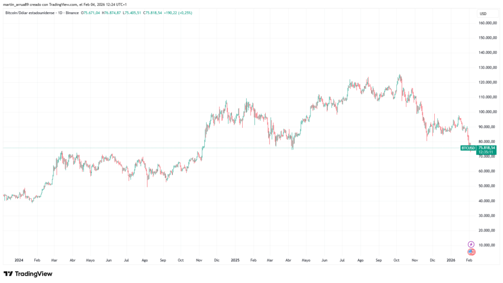The width and height of the screenshot is (503, 283).
Task: Click the "160.000,00" value on the price scale
Action: click(x=487, y=22)
